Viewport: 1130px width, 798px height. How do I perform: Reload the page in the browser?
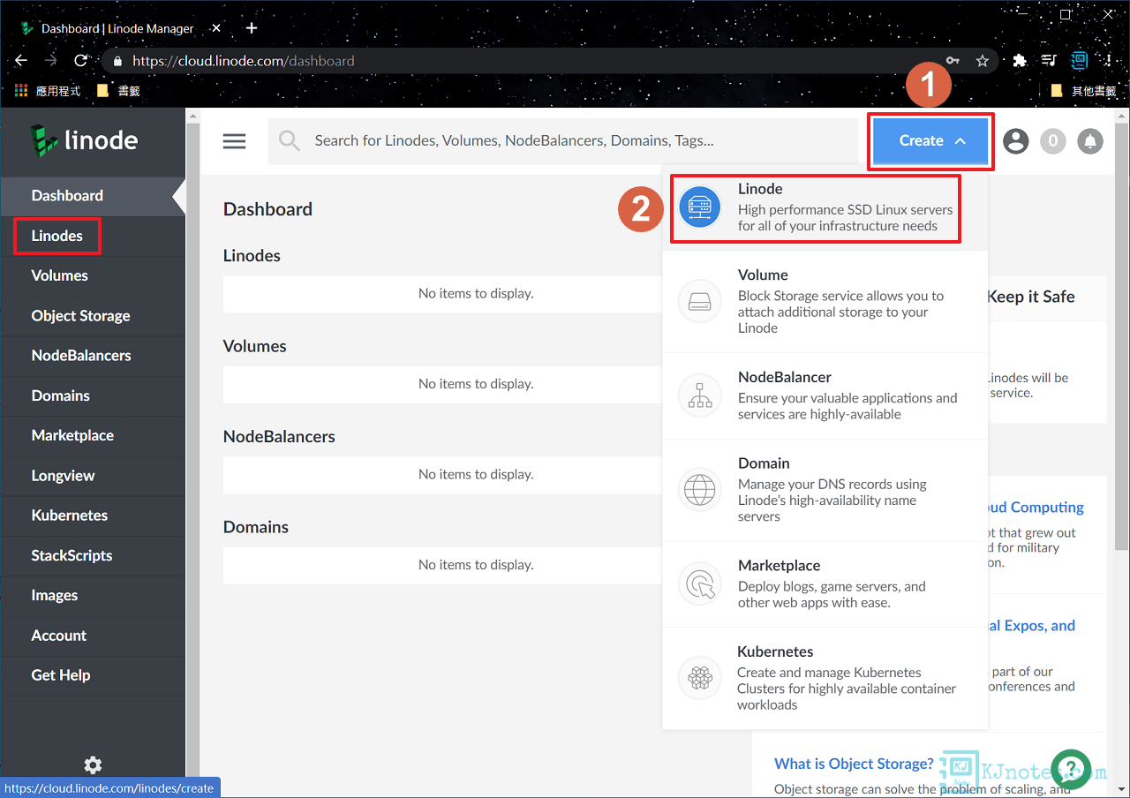point(80,61)
